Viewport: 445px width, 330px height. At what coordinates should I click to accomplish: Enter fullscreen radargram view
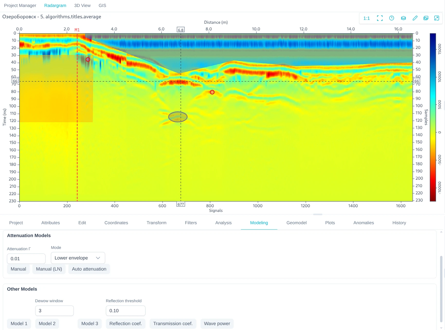(x=380, y=18)
